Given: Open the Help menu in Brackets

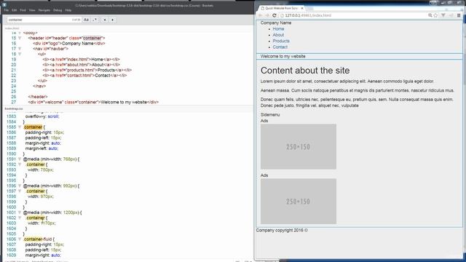Looking at the screenshot, I should coord(68,10).
